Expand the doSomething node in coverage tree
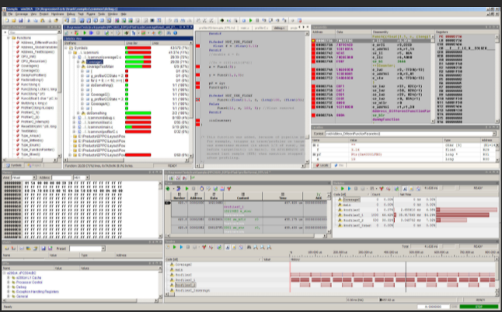The height and width of the screenshot is (312, 502). click(x=78, y=113)
